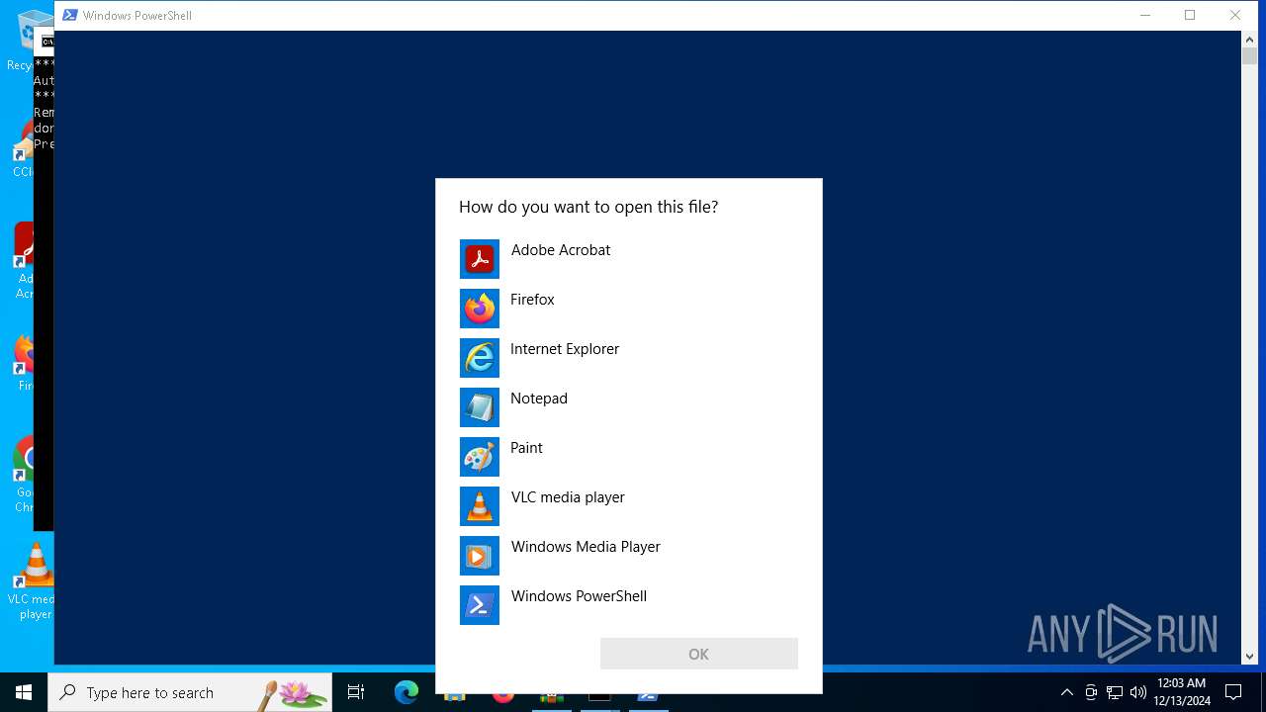
Task: Maximize the Windows PowerShell window
Action: [1190, 15]
